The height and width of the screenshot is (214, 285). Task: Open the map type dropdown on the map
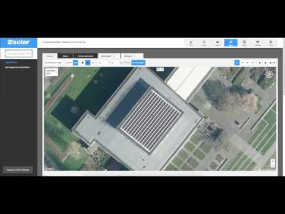(x=52, y=72)
